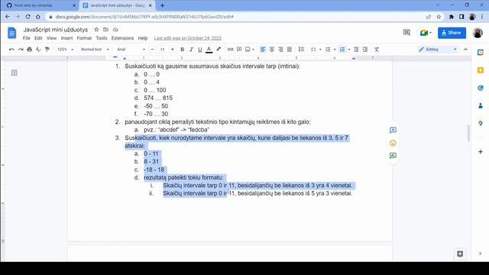Image resolution: width=489 pixels, height=275 pixels.
Task: Open the Extensions menu
Action: (122, 38)
